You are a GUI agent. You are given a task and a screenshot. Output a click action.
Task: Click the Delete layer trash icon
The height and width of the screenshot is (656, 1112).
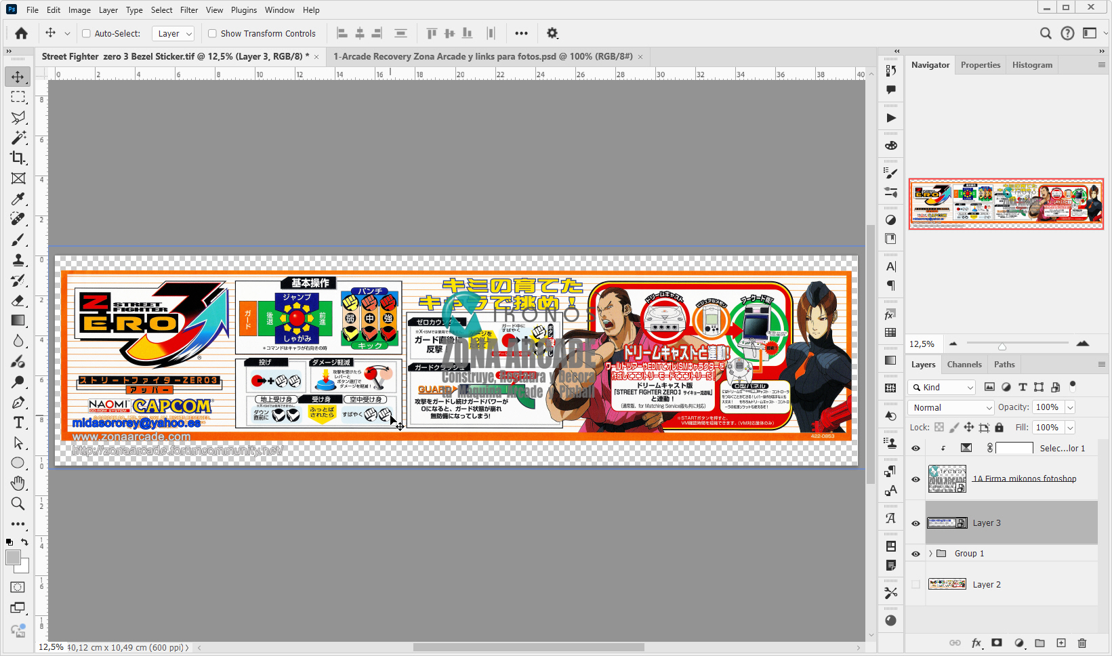(x=1082, y=643)
